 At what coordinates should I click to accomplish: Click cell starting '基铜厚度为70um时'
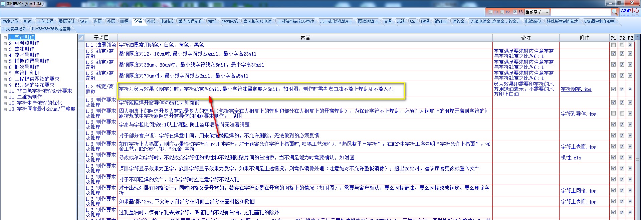point(305,76)
